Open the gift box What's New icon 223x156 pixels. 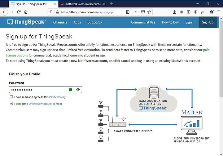[x=212, y=12]
